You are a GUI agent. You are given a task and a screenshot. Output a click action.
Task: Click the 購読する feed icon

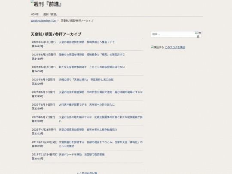pyautogui.click(x=157, y=47)
